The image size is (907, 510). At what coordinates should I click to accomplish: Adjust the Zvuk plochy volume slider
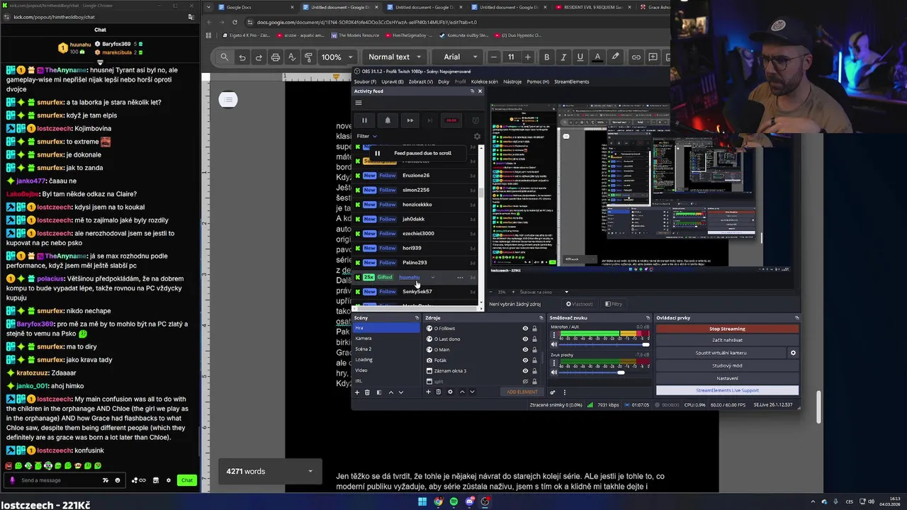point(605,372)
